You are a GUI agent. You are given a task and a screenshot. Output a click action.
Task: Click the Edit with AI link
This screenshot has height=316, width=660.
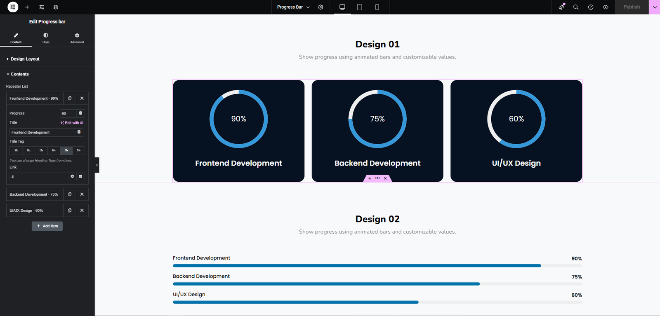pyautogui.click(x=72, y=123)
